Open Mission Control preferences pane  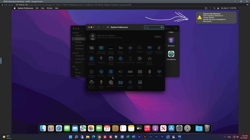120,50
